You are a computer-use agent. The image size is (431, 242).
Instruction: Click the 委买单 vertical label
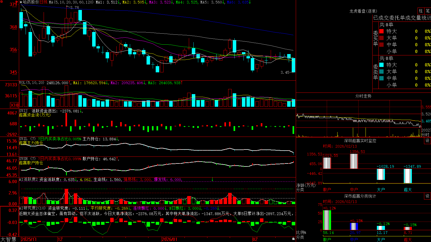[376, 38]
